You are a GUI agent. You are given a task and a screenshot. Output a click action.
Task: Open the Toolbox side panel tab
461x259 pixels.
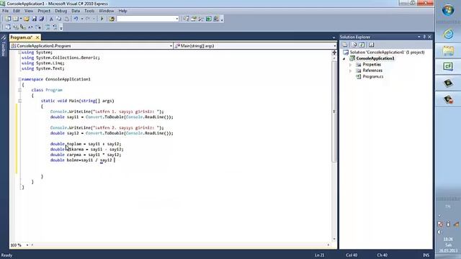4,46
